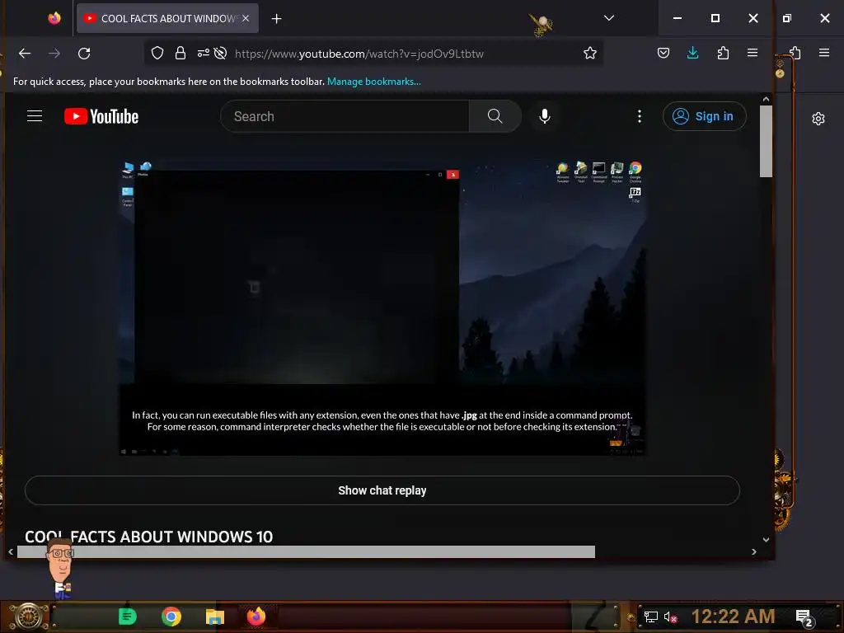This screenshot has width=844, height=633.
Task: Click the horizontal scrollbar thumb
Action: coord(307,551)
